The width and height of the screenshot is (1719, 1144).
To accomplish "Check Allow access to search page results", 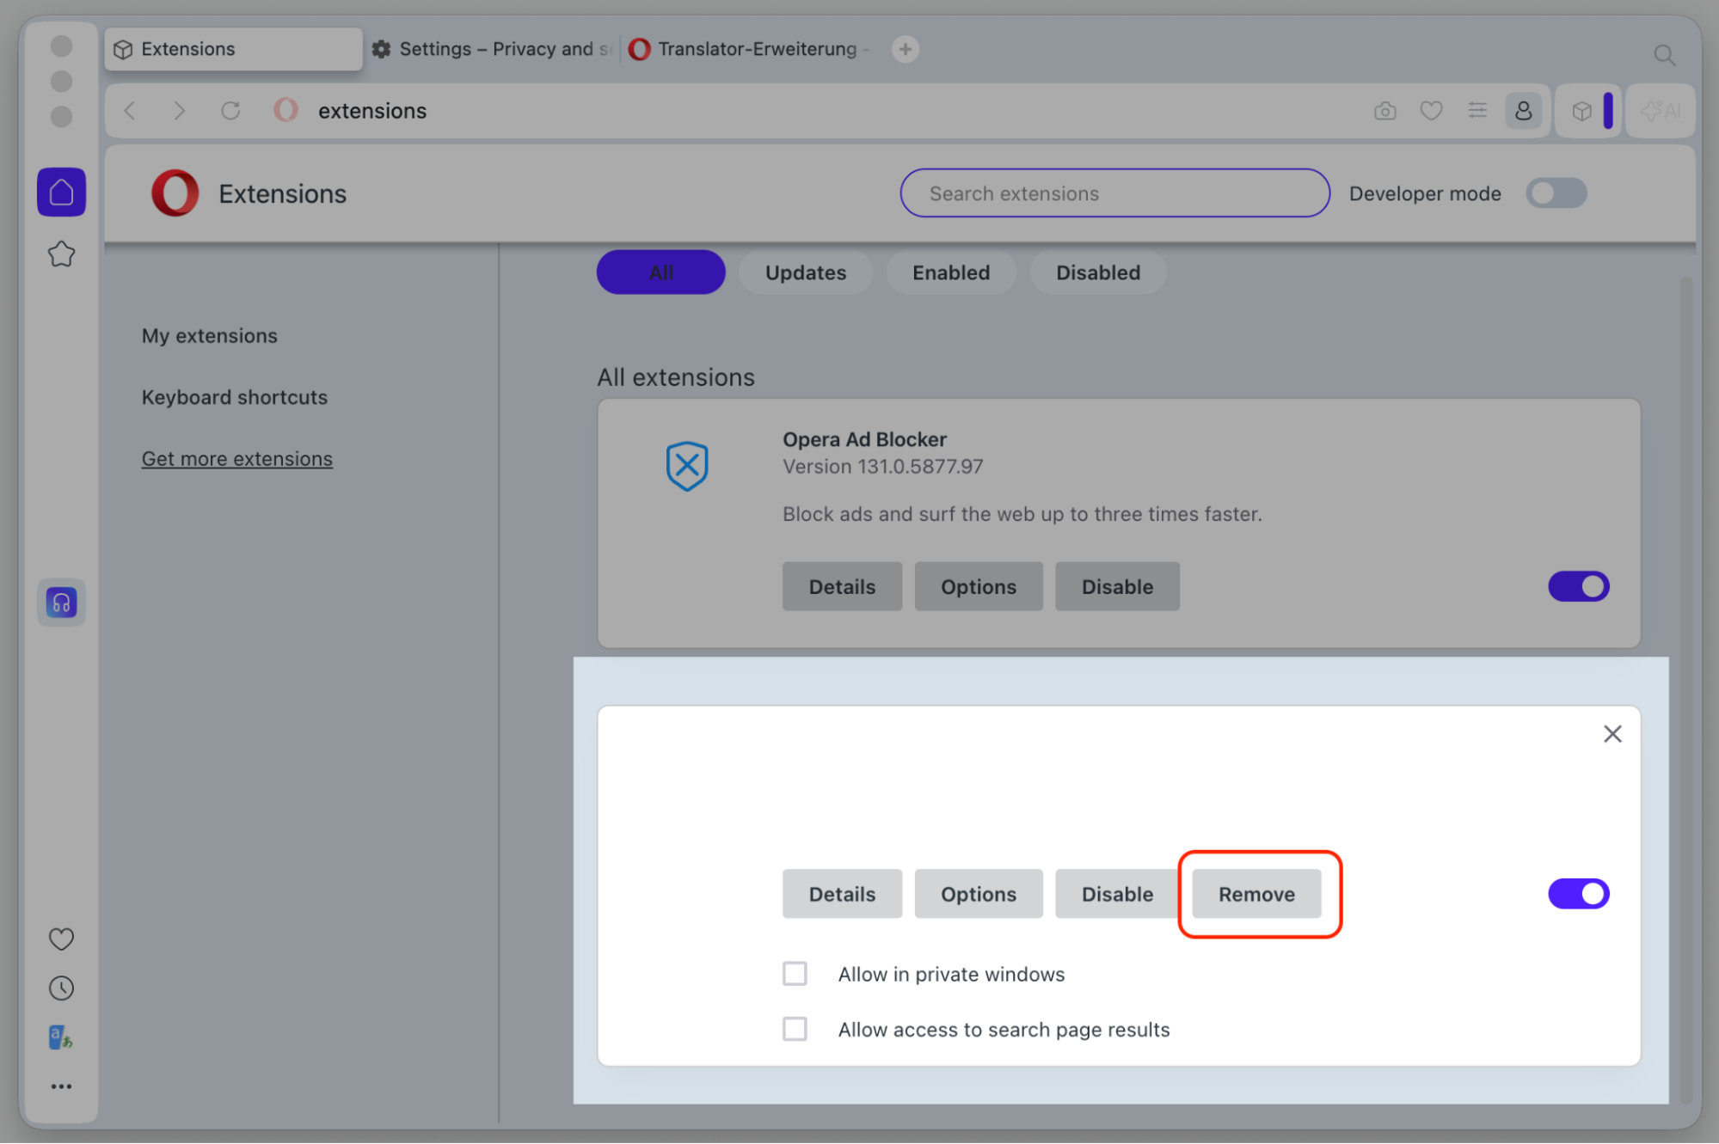I will click(x=795, y=1029).
